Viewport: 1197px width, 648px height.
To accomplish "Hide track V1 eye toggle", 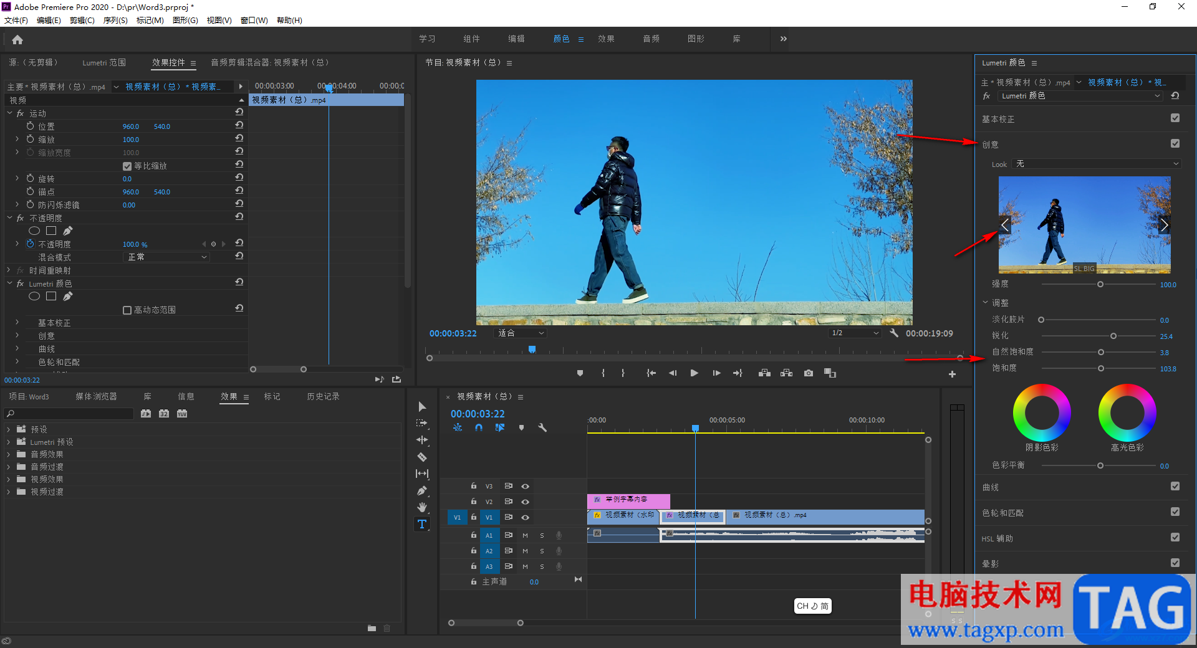I will point(526,518).
